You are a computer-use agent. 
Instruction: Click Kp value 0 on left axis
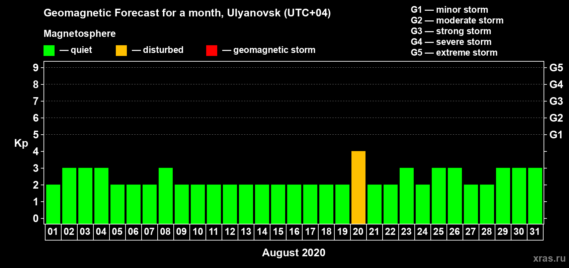coord(36,218)
